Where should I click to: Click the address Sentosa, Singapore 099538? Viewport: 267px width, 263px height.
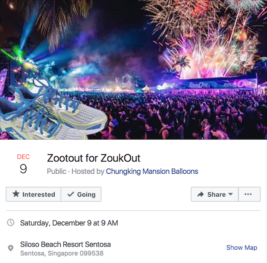[62, 253]
